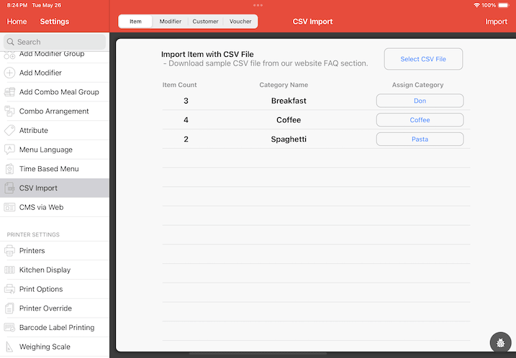Focus the sidebar Search field
Image resolution: width=516 pixels, height=358 pixels.
click(55, 42)
